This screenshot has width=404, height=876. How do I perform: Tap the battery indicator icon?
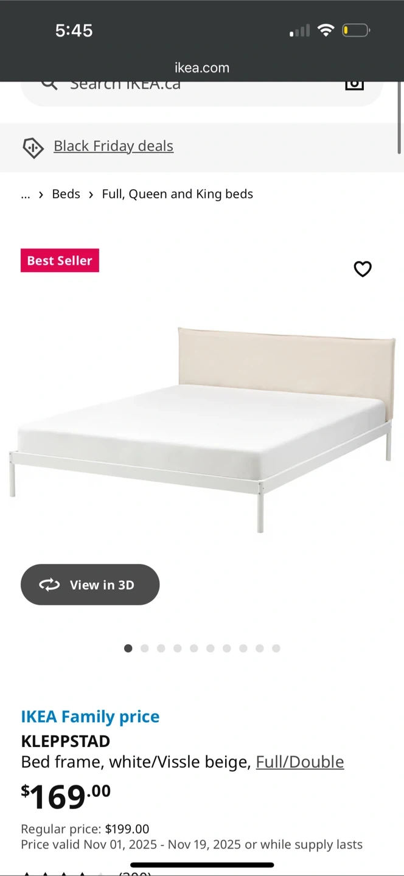coord(356,30)
